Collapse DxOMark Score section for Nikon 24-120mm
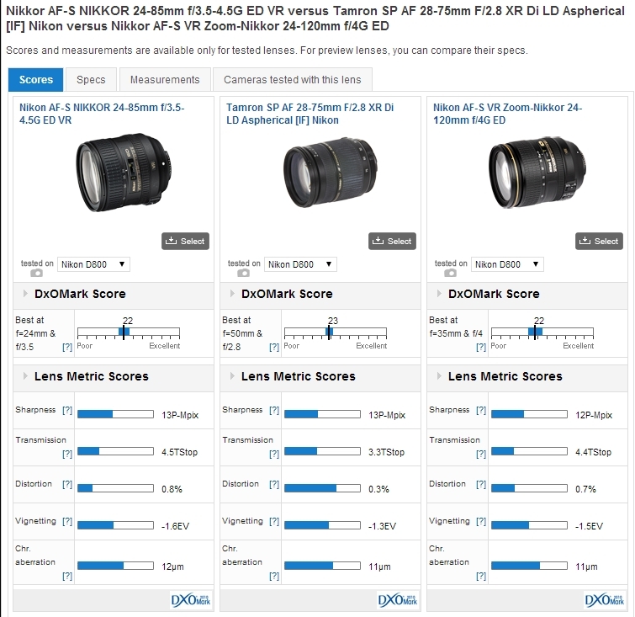Screen dimensions: 635x617 pyautogui.click(x=437, y=294)
